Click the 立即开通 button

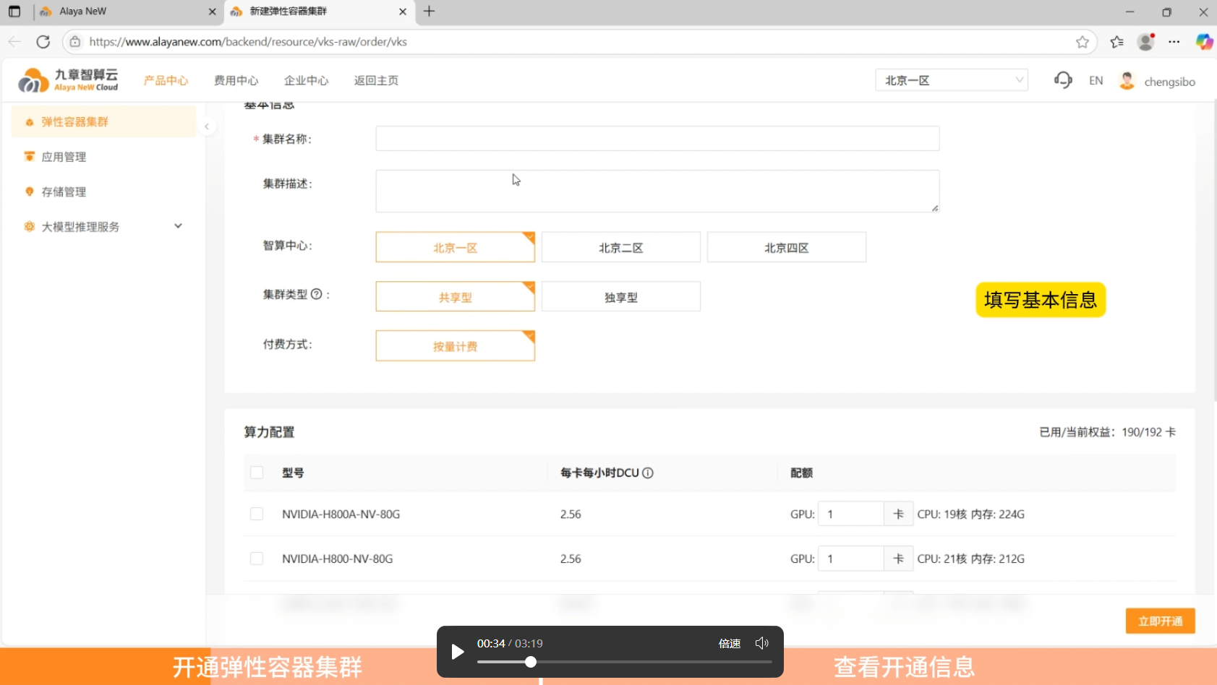click(x=1159, y=620)
